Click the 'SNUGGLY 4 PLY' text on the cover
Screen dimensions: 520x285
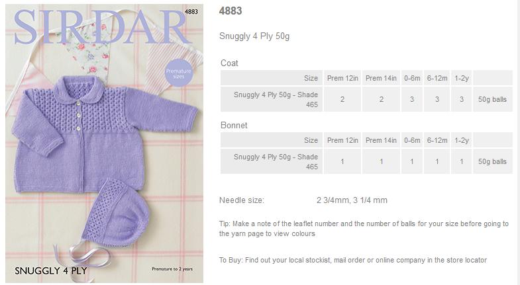click(50, 270)
